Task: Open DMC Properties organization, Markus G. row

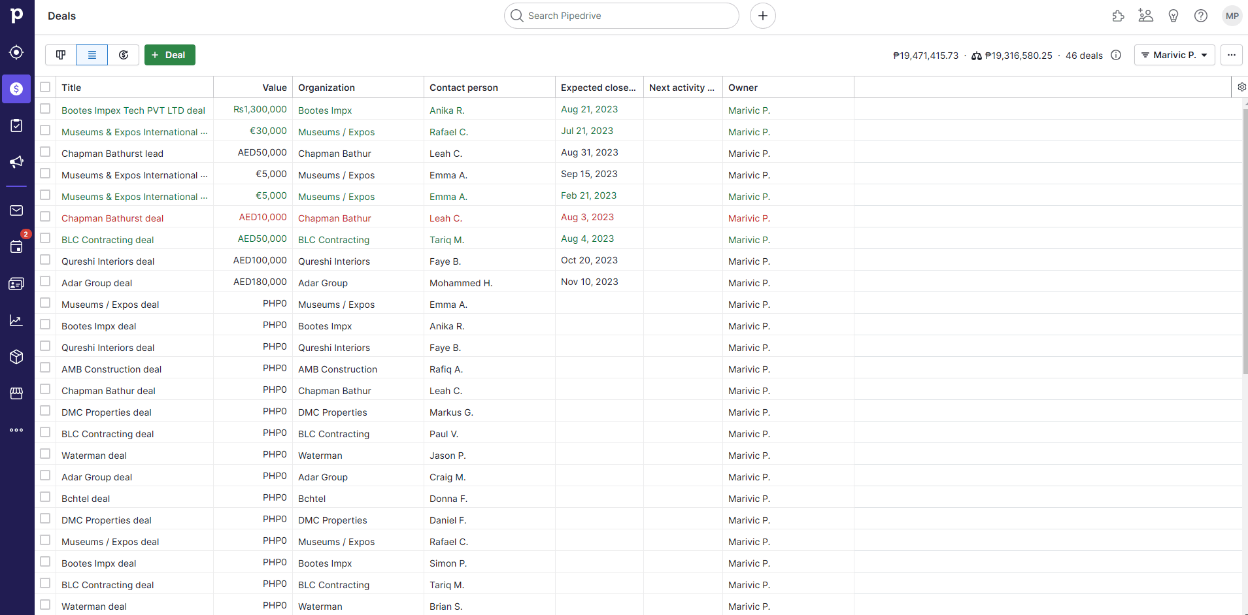Action: (333, 412)
